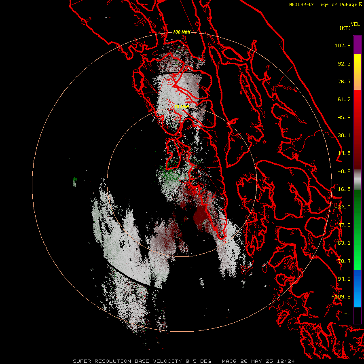The image size is (364, 364).
Task: Click the -94.2 velocity scale value
Action: [x=343, y=279]
